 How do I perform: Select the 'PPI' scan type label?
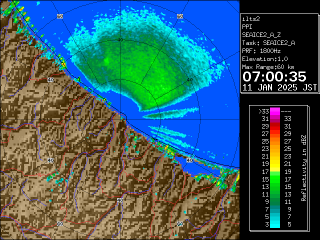click(x=247, y=27)
